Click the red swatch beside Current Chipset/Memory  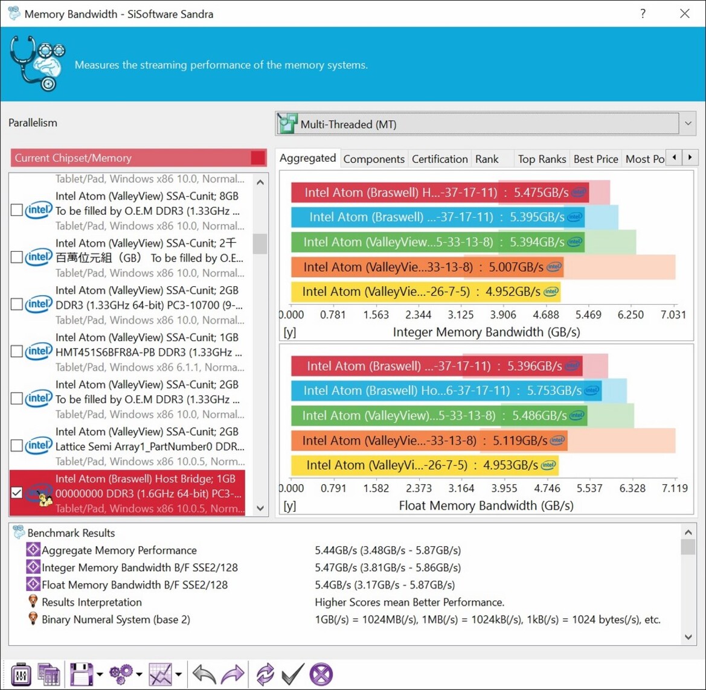point(258,158)
